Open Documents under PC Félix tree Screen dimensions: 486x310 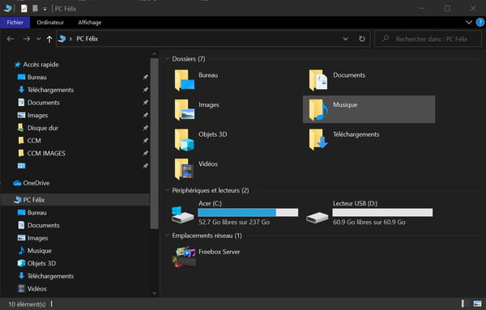pyautogui.click(x=44, y=226)
